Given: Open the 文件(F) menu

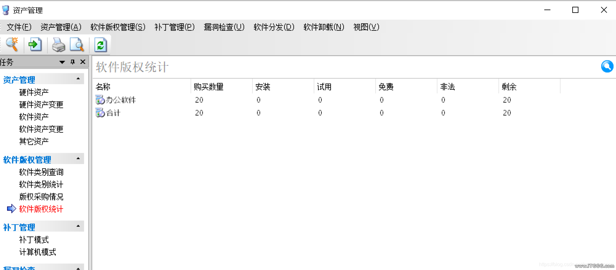Looking at the screenshot, I should [x=19, y=27].
